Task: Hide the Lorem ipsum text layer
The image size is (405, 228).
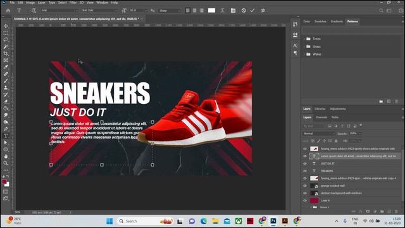Action: click(x=305, y=156)
